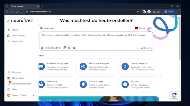Open the Slogans card
The height and width of the screenshot is (106, 190).
(138, 84)
